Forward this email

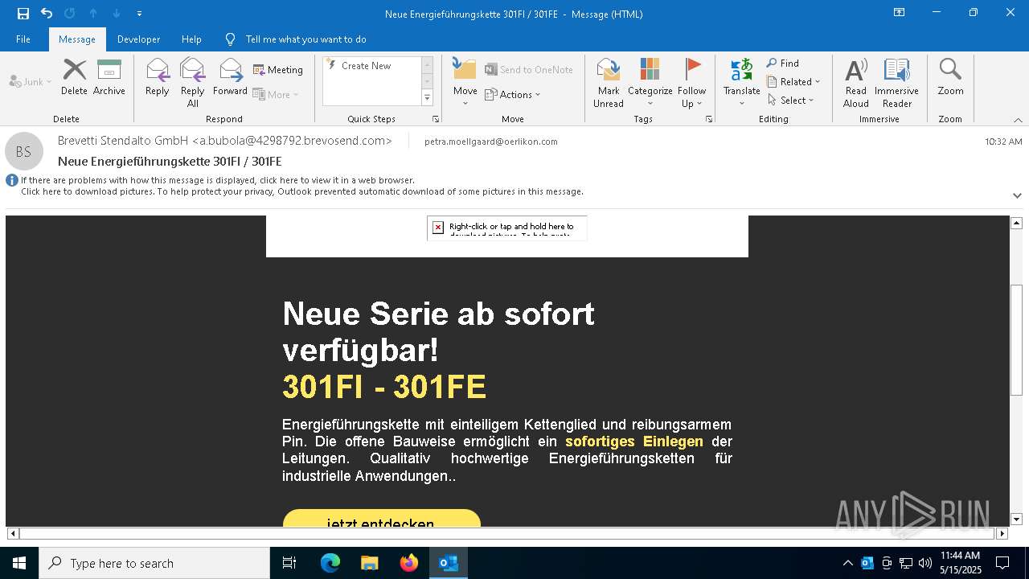click(231, 77)
